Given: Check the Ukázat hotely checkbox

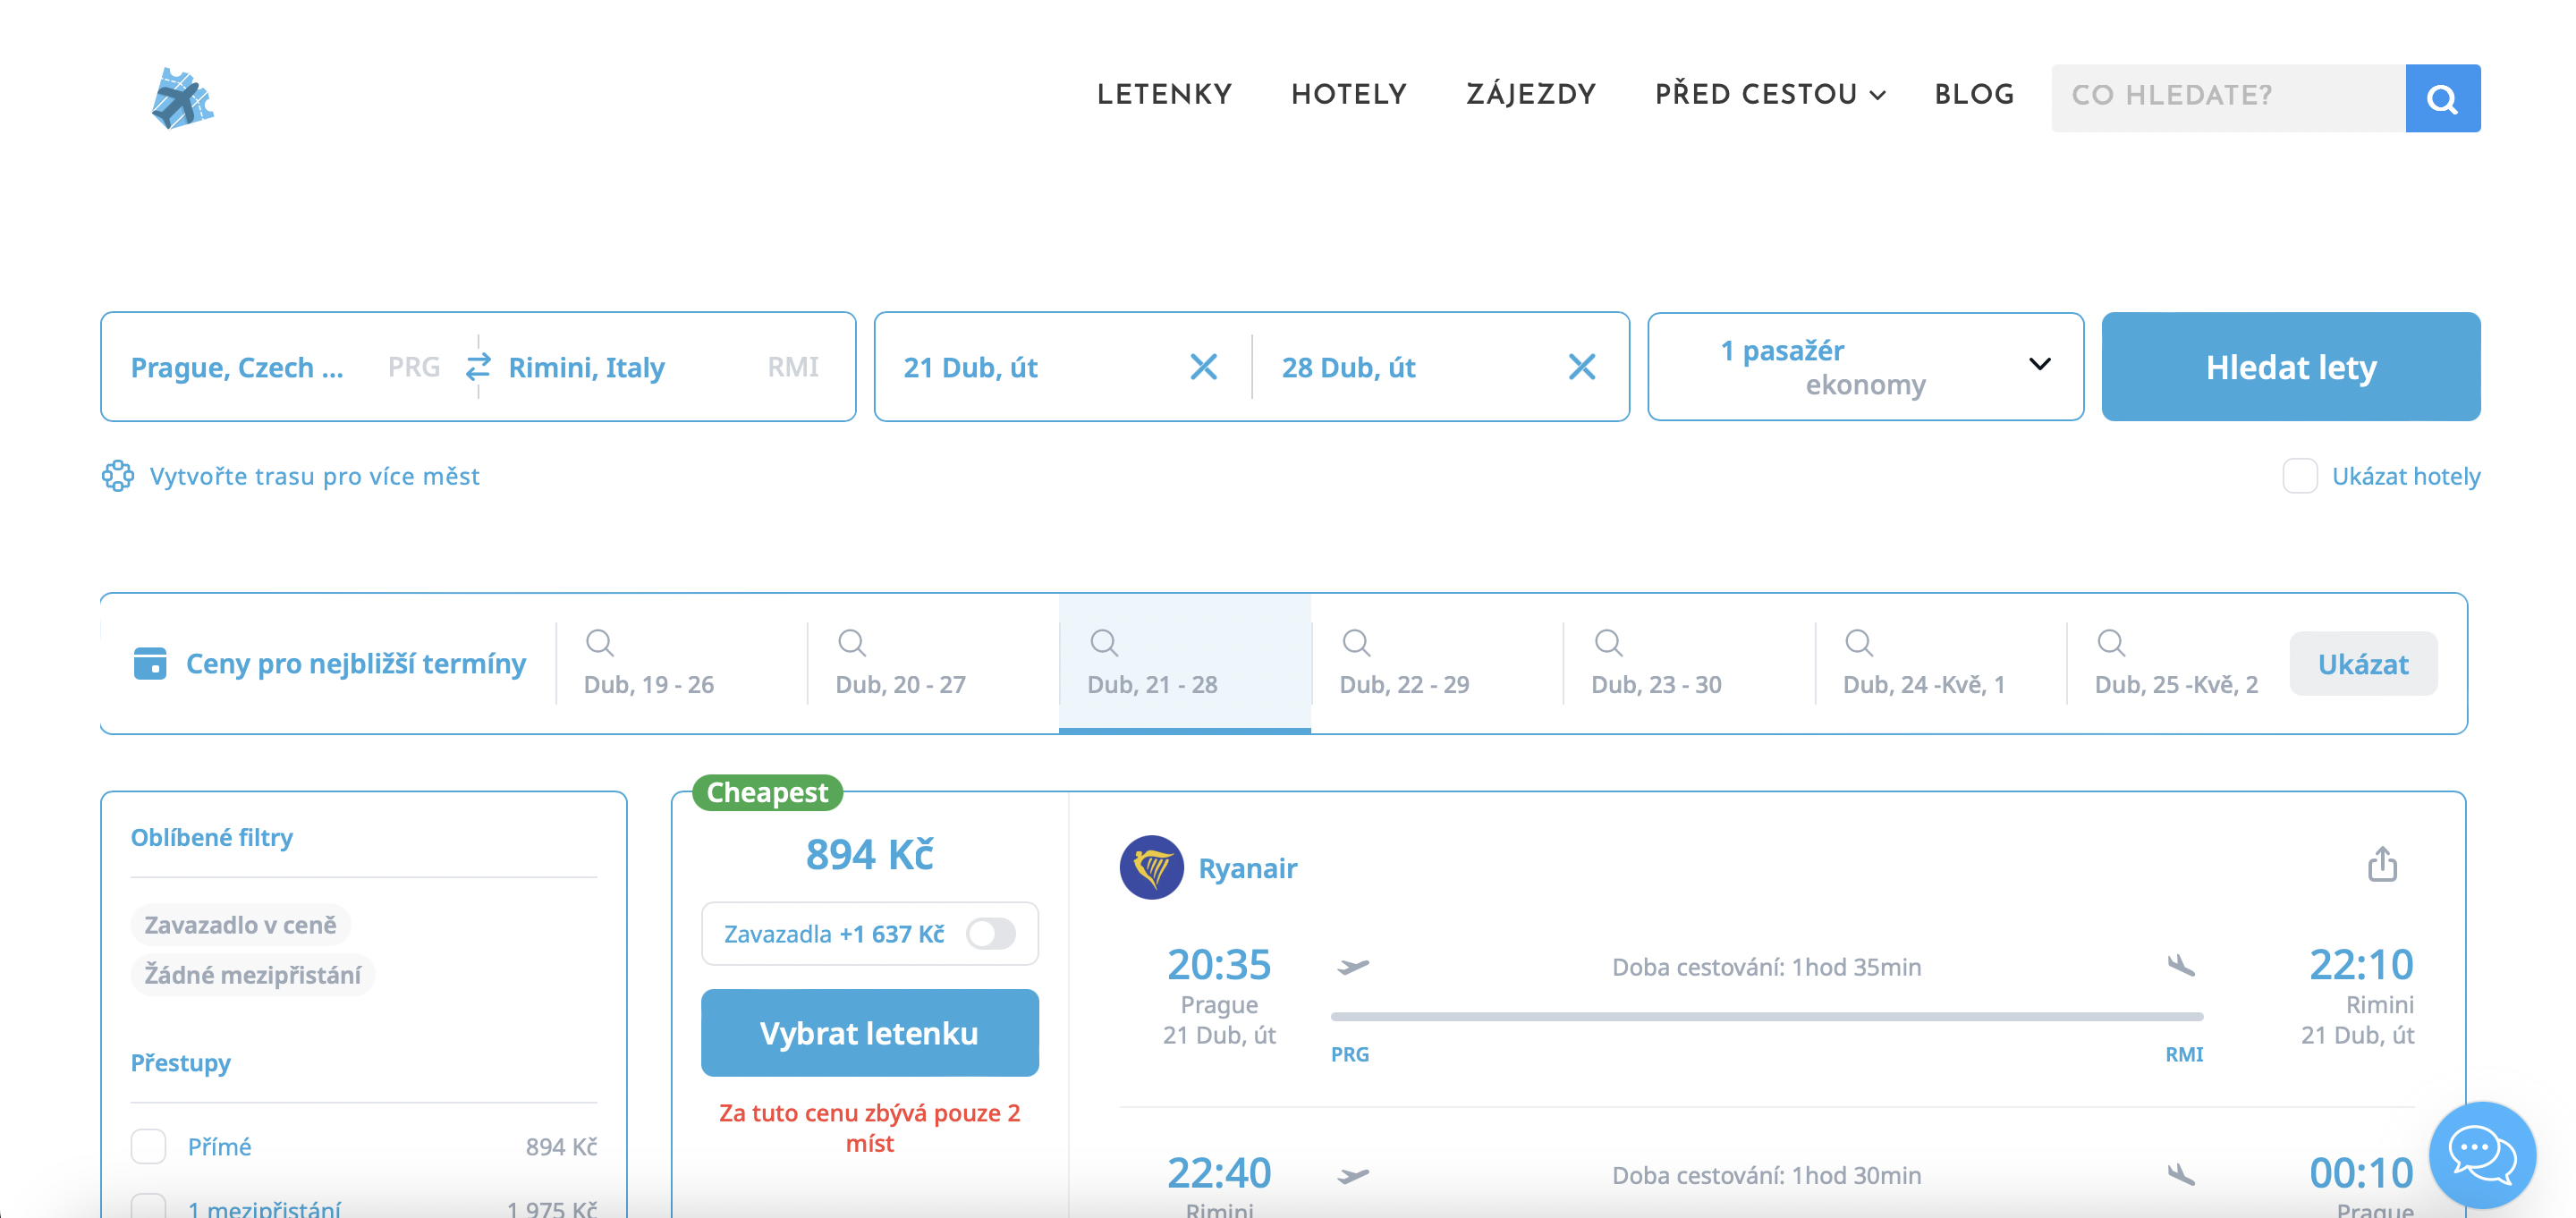Looking at the screenshot, I should click(x=2299, y=476).
